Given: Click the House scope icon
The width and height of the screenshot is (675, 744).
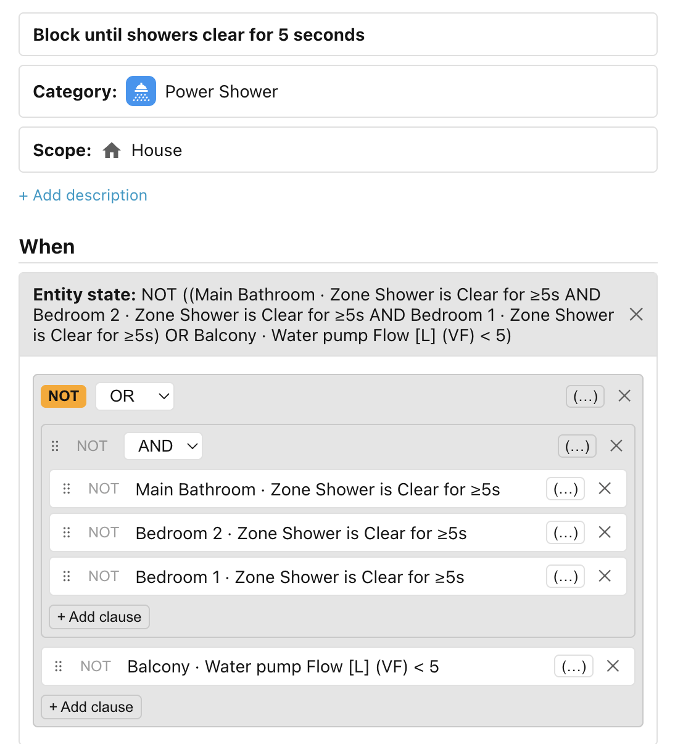Looking at the screenshot, I should pos(112,151).
